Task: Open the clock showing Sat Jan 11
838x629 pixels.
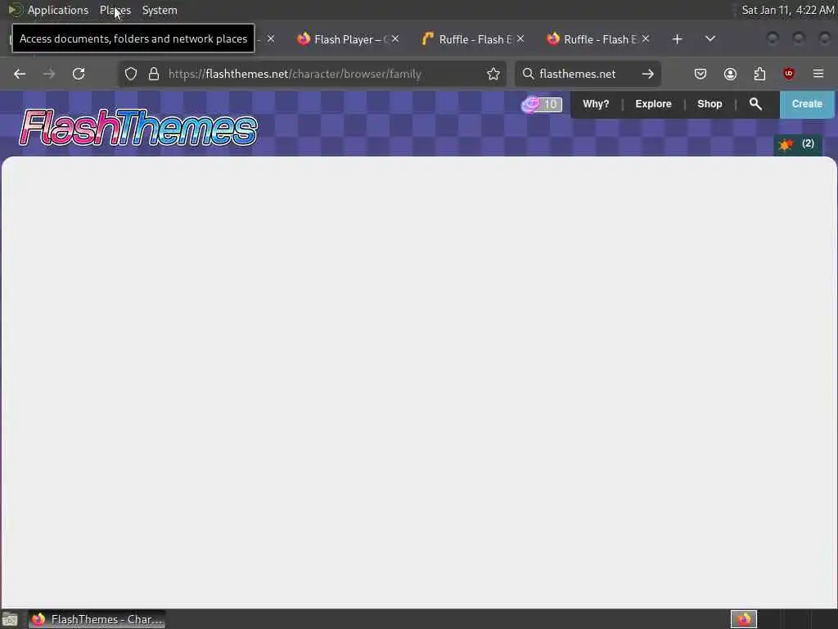Action: (x=788, y=10)
